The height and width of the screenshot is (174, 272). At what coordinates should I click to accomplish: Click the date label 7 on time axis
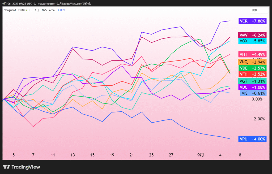pyautogui.click(x=33, y=155)
